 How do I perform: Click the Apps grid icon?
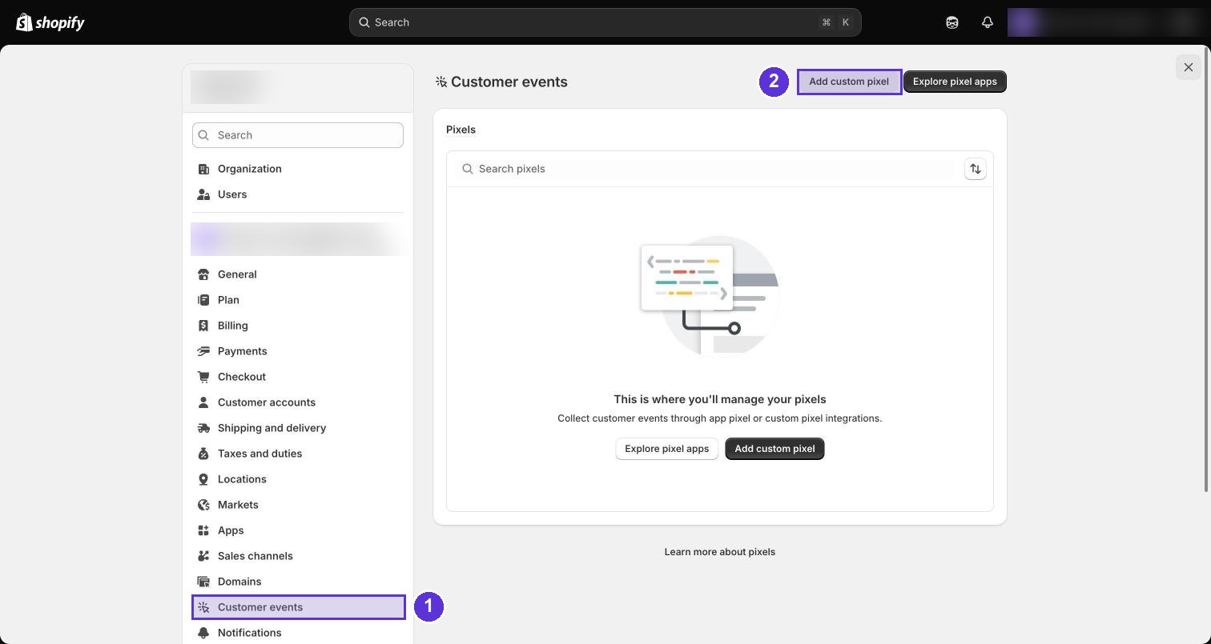coord(203,530)
